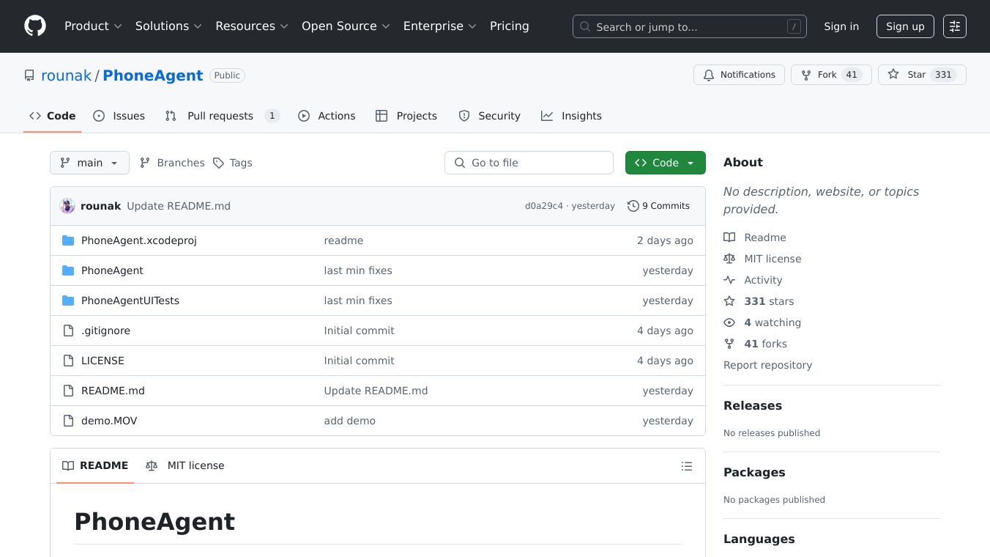Image resolution: width=990 pixels, height=557 pixels.
Task: Expand the main branch dropdown
Action: (x=89, y=163)
